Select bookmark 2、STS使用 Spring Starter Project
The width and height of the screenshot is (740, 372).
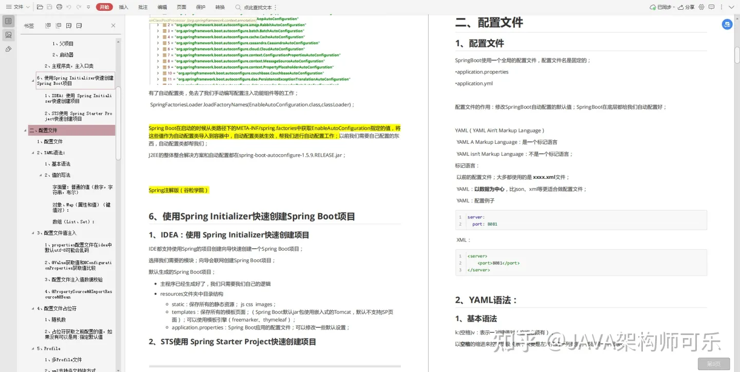pos(78,116)
